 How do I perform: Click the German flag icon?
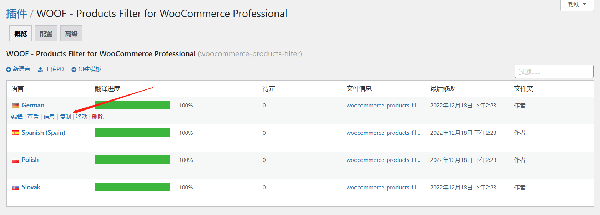point(16,106)
